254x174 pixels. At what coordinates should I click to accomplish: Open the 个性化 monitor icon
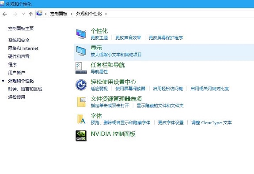coord(81,34)
